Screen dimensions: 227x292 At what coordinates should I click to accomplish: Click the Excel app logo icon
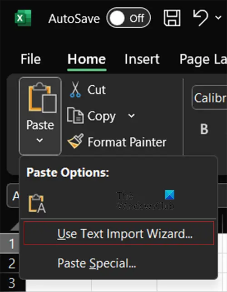tap(23, 18)
